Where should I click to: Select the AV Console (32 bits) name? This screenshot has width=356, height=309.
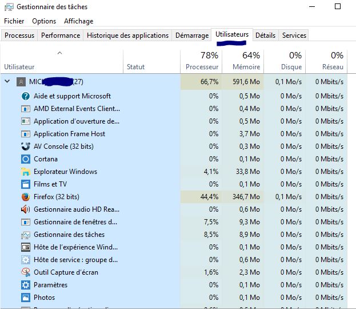[63, 146]
